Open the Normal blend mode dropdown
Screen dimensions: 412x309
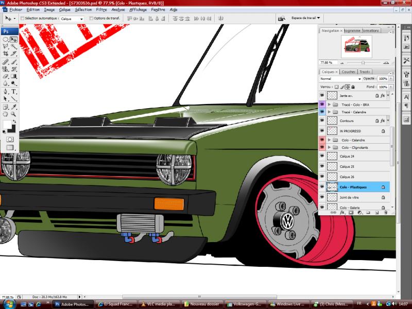click(x=340, y=79)
